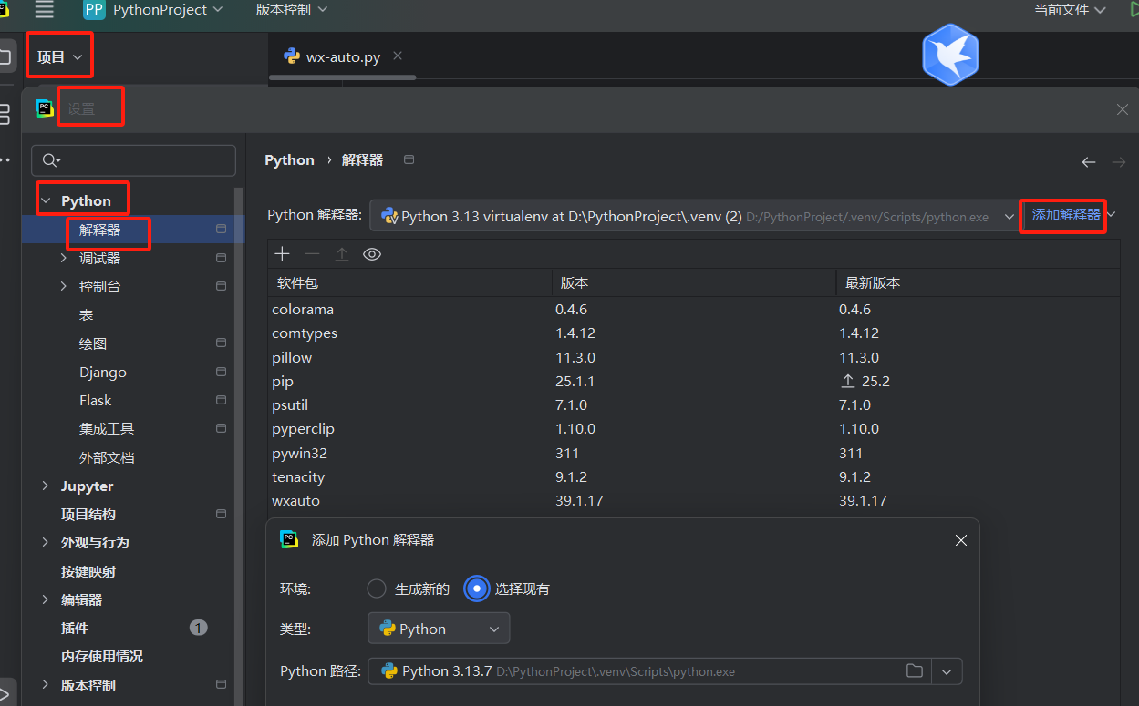Click the 添加解释器 button
This screenshot has width=1139, height=706.
point(1062,216)
